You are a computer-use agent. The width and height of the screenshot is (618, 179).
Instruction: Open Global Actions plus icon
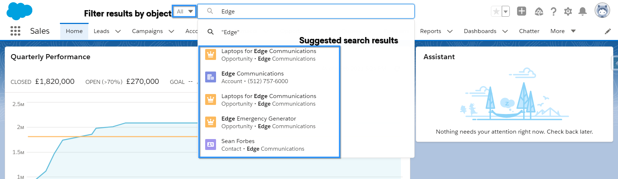[521, 11]
